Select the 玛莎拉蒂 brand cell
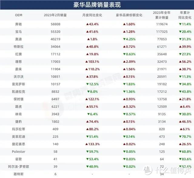Image resolution: width=194 pixels, height=178 pixels. click(x=18, y=129)
